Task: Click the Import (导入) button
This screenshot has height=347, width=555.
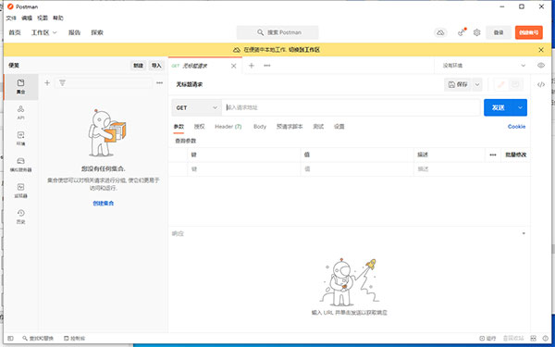Action: click(156, 66)
